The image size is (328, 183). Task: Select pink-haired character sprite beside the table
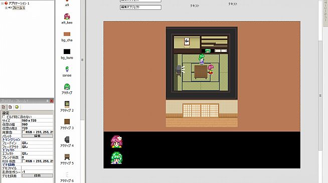[211, 69]
